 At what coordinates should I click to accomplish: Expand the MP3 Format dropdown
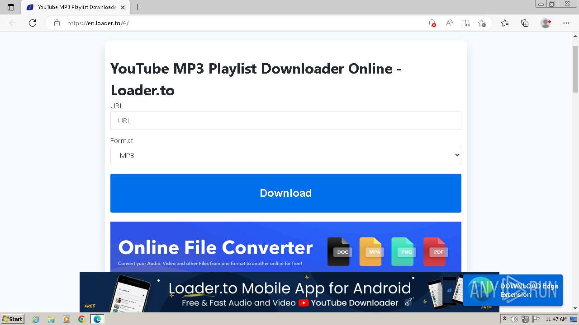[x=286, y=155]
